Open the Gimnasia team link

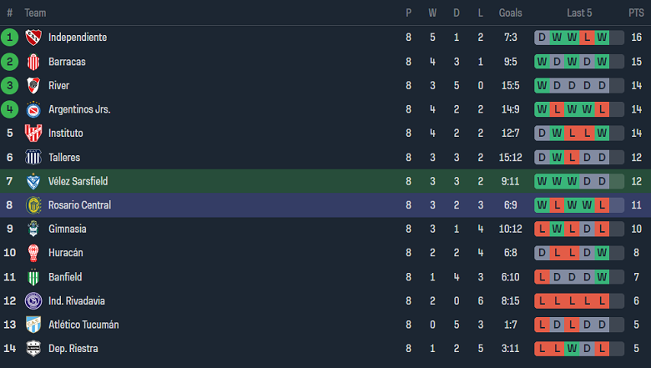67,229
